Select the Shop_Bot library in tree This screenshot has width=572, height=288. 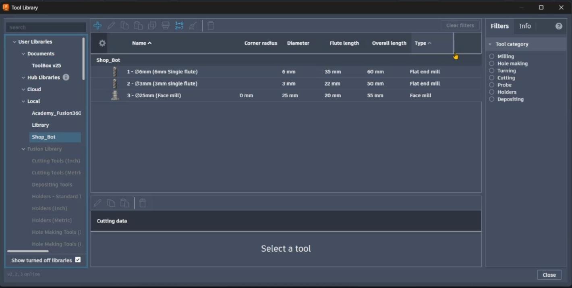pyautogui.click(x=55, y=137)
